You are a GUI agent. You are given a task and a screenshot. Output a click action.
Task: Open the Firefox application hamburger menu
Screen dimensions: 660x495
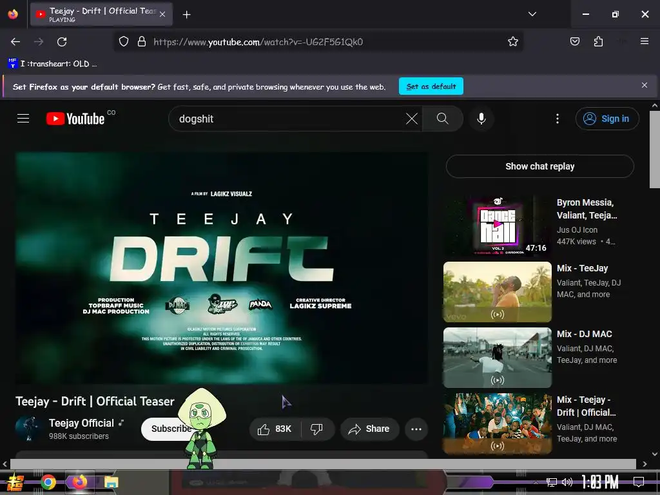point(644,41)
